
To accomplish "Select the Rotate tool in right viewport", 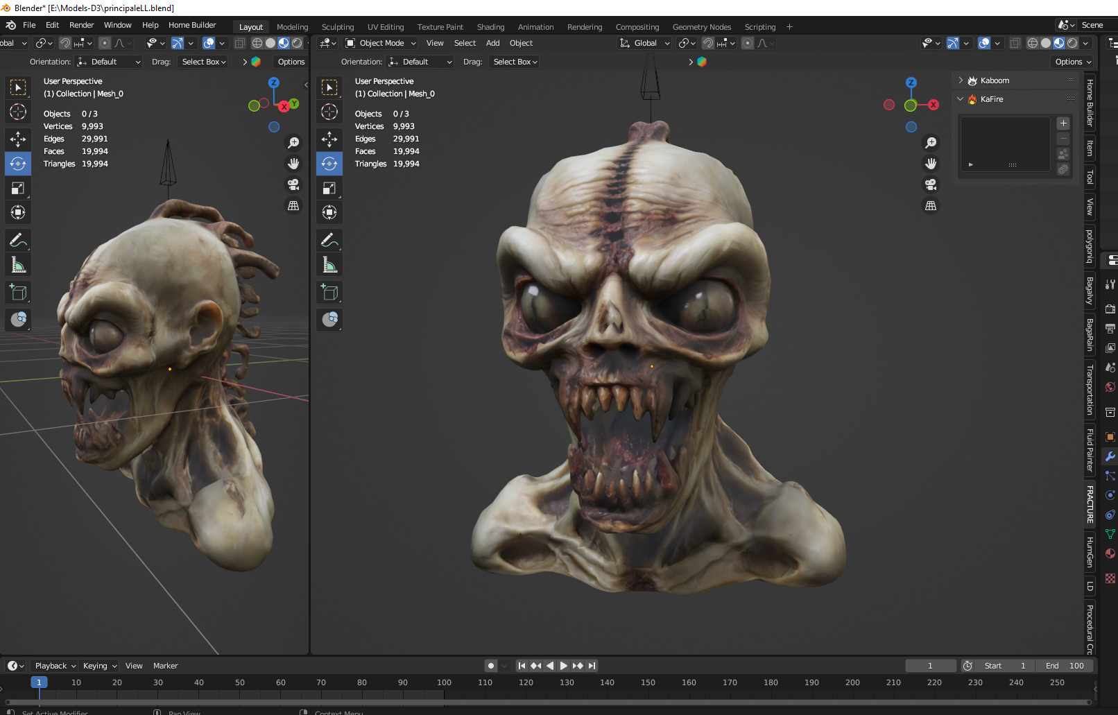I will point(329,164).
